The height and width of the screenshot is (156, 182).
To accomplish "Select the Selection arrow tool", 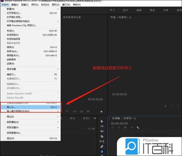I will (x=102, y=121).
